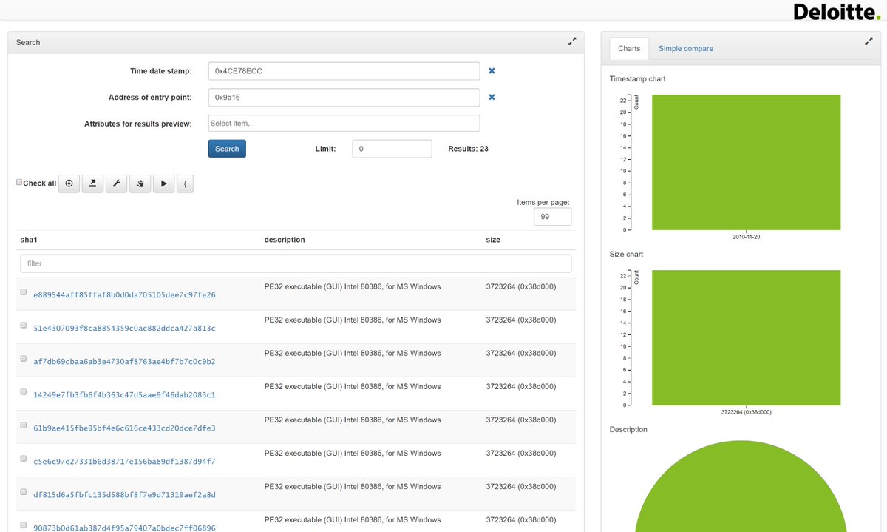Open sha1 link 90873b0d61ab387d4f95a79407a0bdec7ff06896
Screen dimensions: 887x532
click(125, 528)
